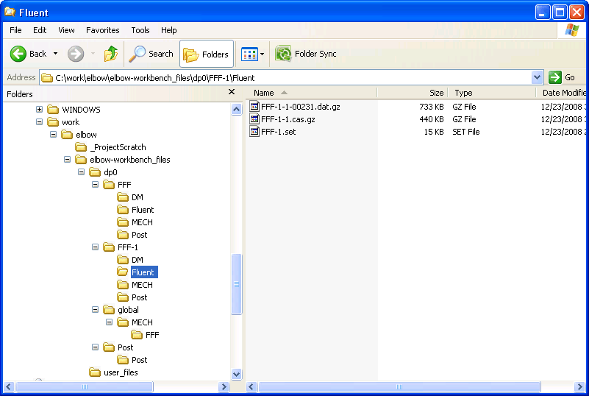Click the folder tree scroll down arrow

pos(236,374)
